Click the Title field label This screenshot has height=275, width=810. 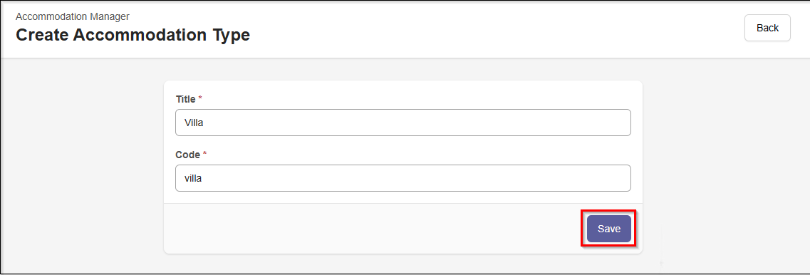coord(185,99)
